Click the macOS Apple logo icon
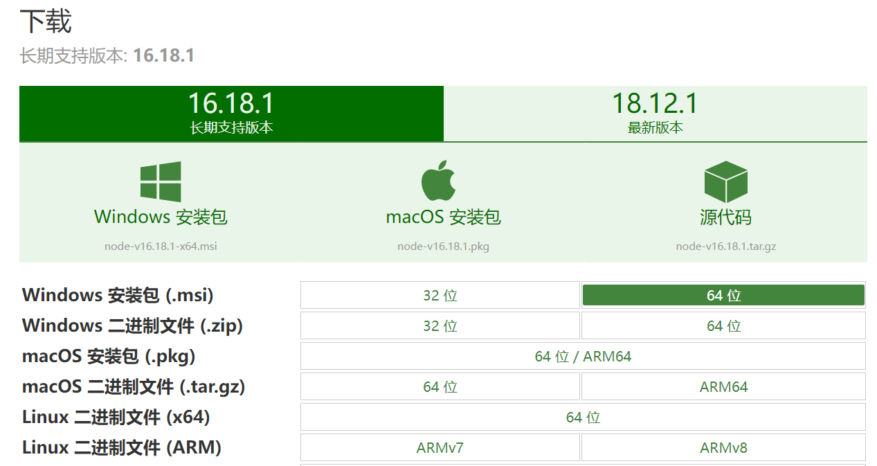 click(440, 181)
